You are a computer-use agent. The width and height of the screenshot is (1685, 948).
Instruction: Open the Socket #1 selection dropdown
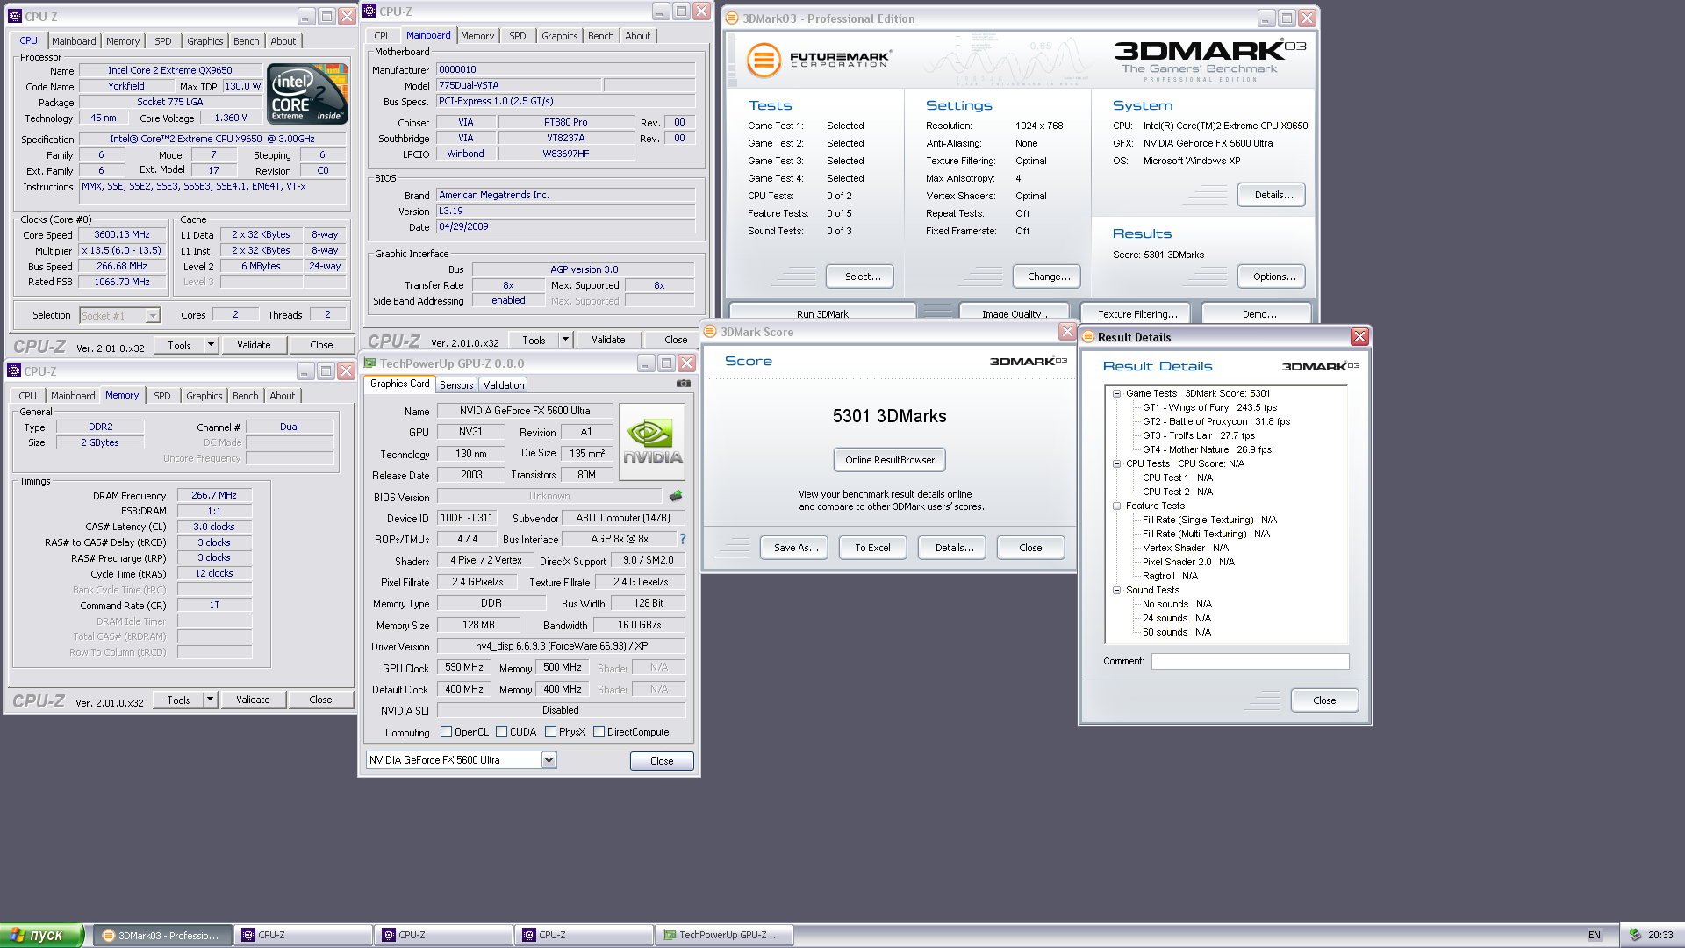coord(153,315)
